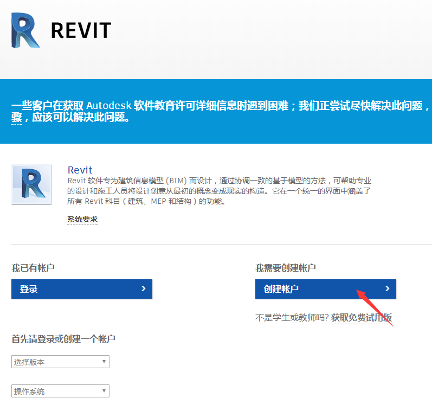Click the 我已有帐户 heading text

[x=33, y=268]
